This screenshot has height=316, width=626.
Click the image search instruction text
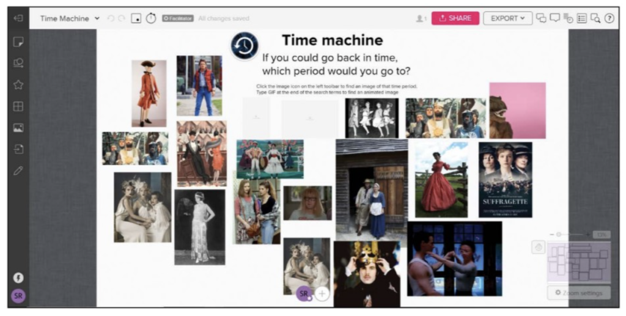point(337,89)
